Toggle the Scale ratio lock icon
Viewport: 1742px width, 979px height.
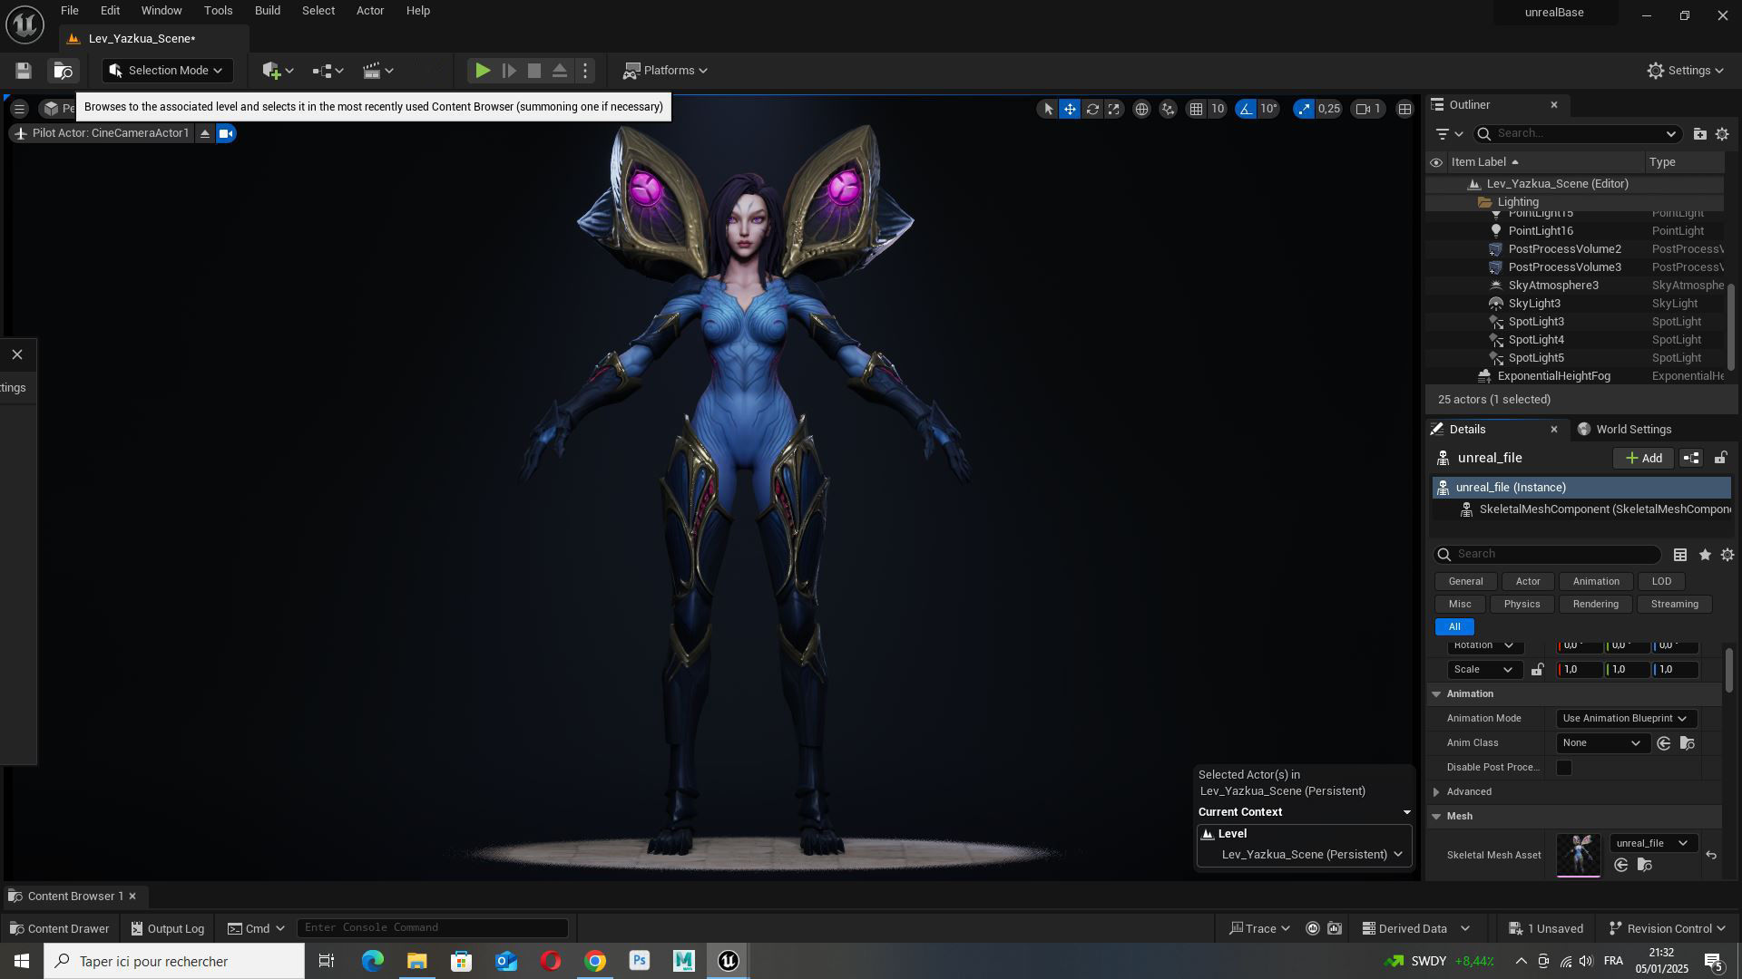click(x=1537, y=670)
